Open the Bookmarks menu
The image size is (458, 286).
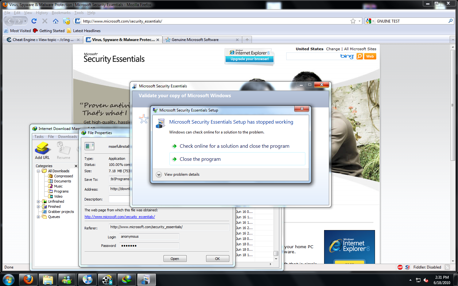pos(61,13)
